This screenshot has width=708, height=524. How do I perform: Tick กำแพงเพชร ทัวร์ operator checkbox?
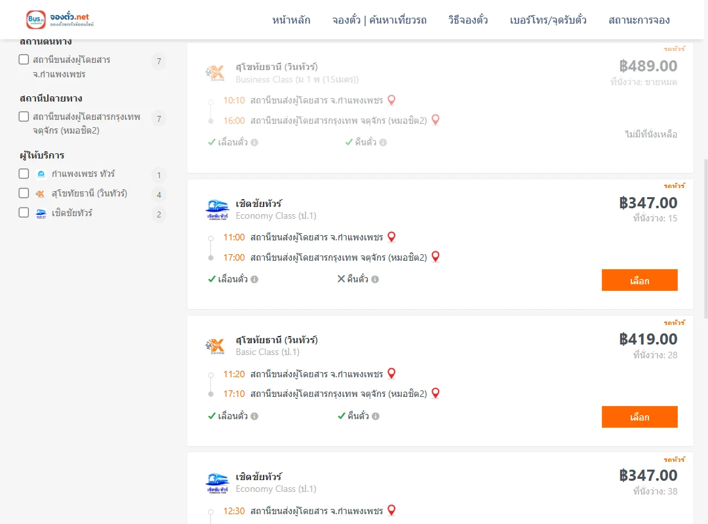(x=24, y=174)
